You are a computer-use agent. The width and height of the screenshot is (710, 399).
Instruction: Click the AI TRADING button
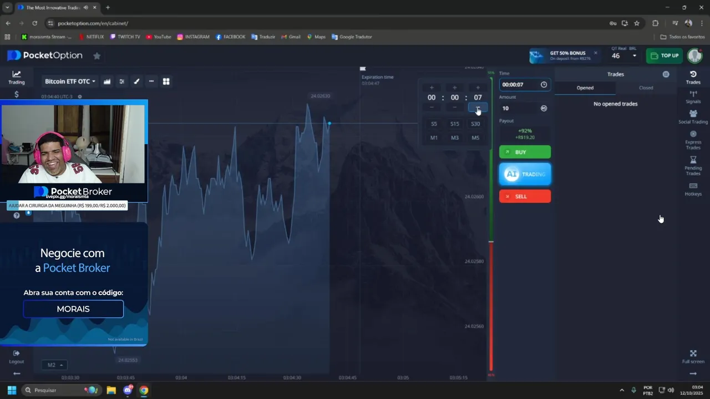(x=525, y=174)
